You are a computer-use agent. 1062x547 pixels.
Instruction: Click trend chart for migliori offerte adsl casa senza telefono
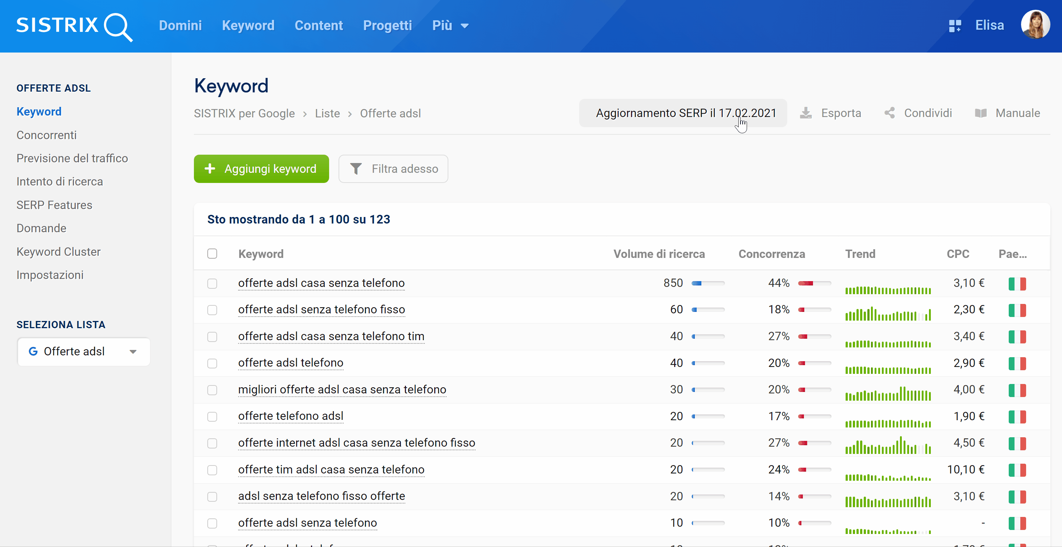888,393
